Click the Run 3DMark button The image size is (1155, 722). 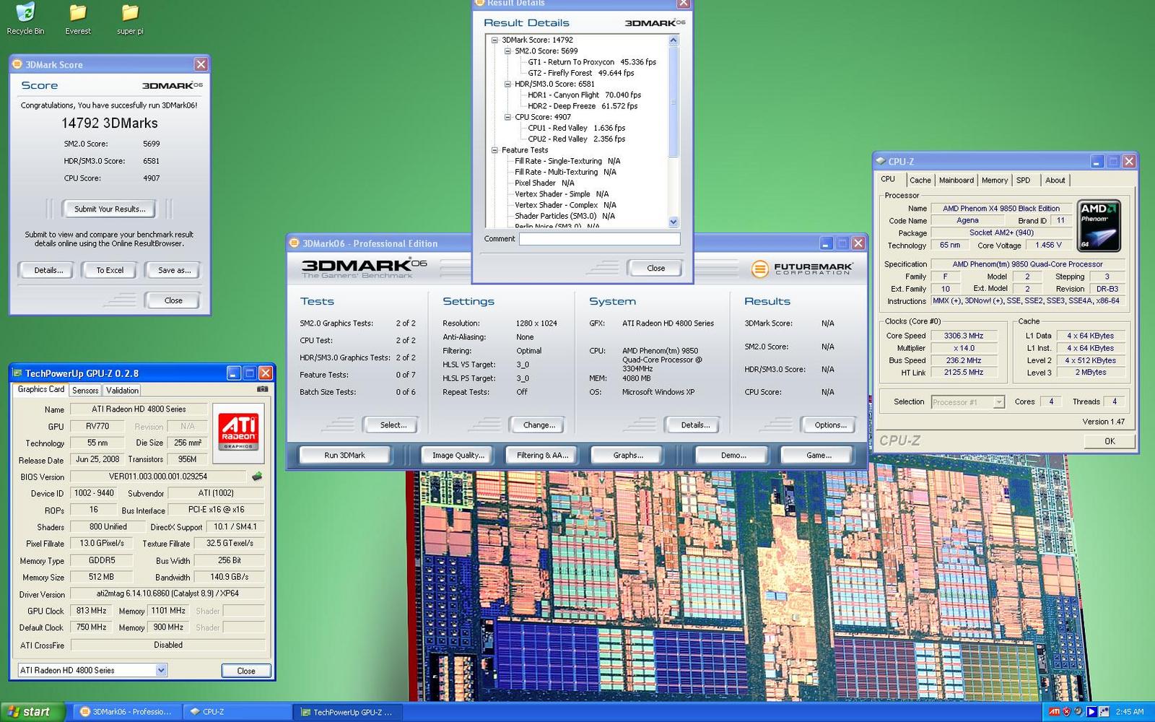coord(344,455)
